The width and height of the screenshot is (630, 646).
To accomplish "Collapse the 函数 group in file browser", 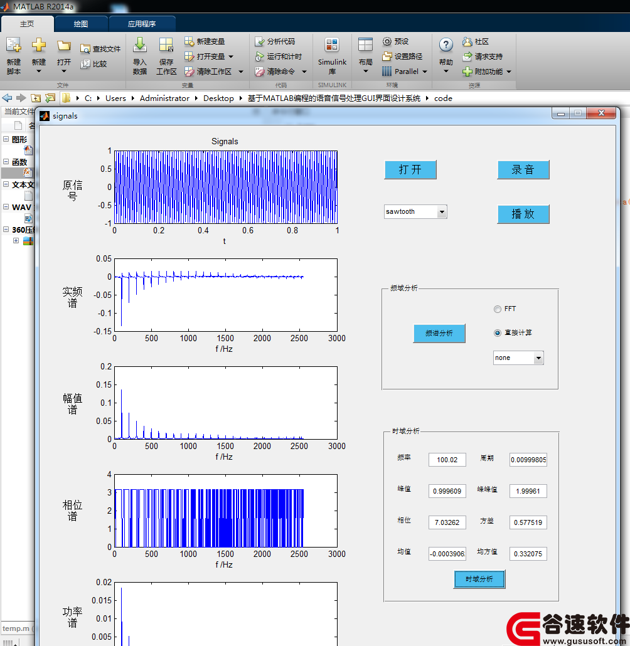I will [6, 162].
